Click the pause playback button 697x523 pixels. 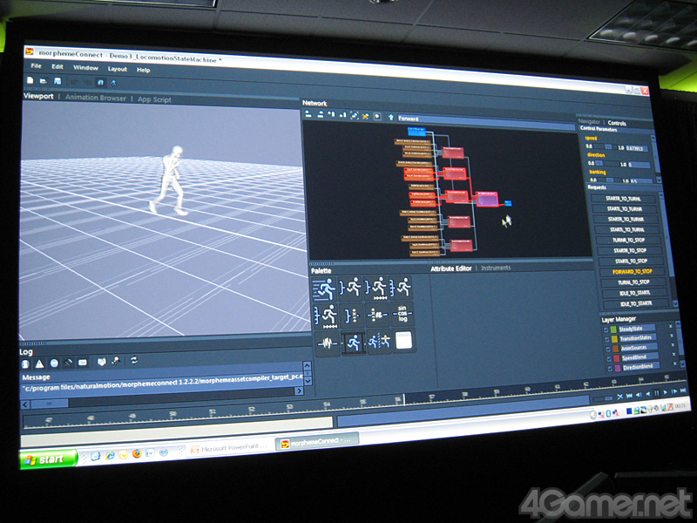pos(657,393)
